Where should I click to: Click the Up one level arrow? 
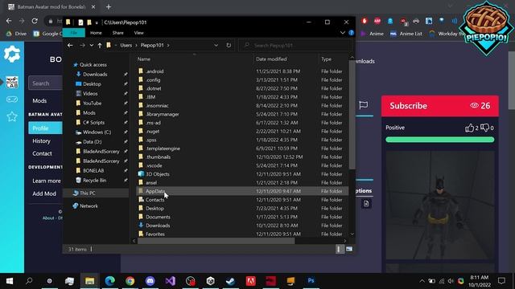click(x=100, y=45)
